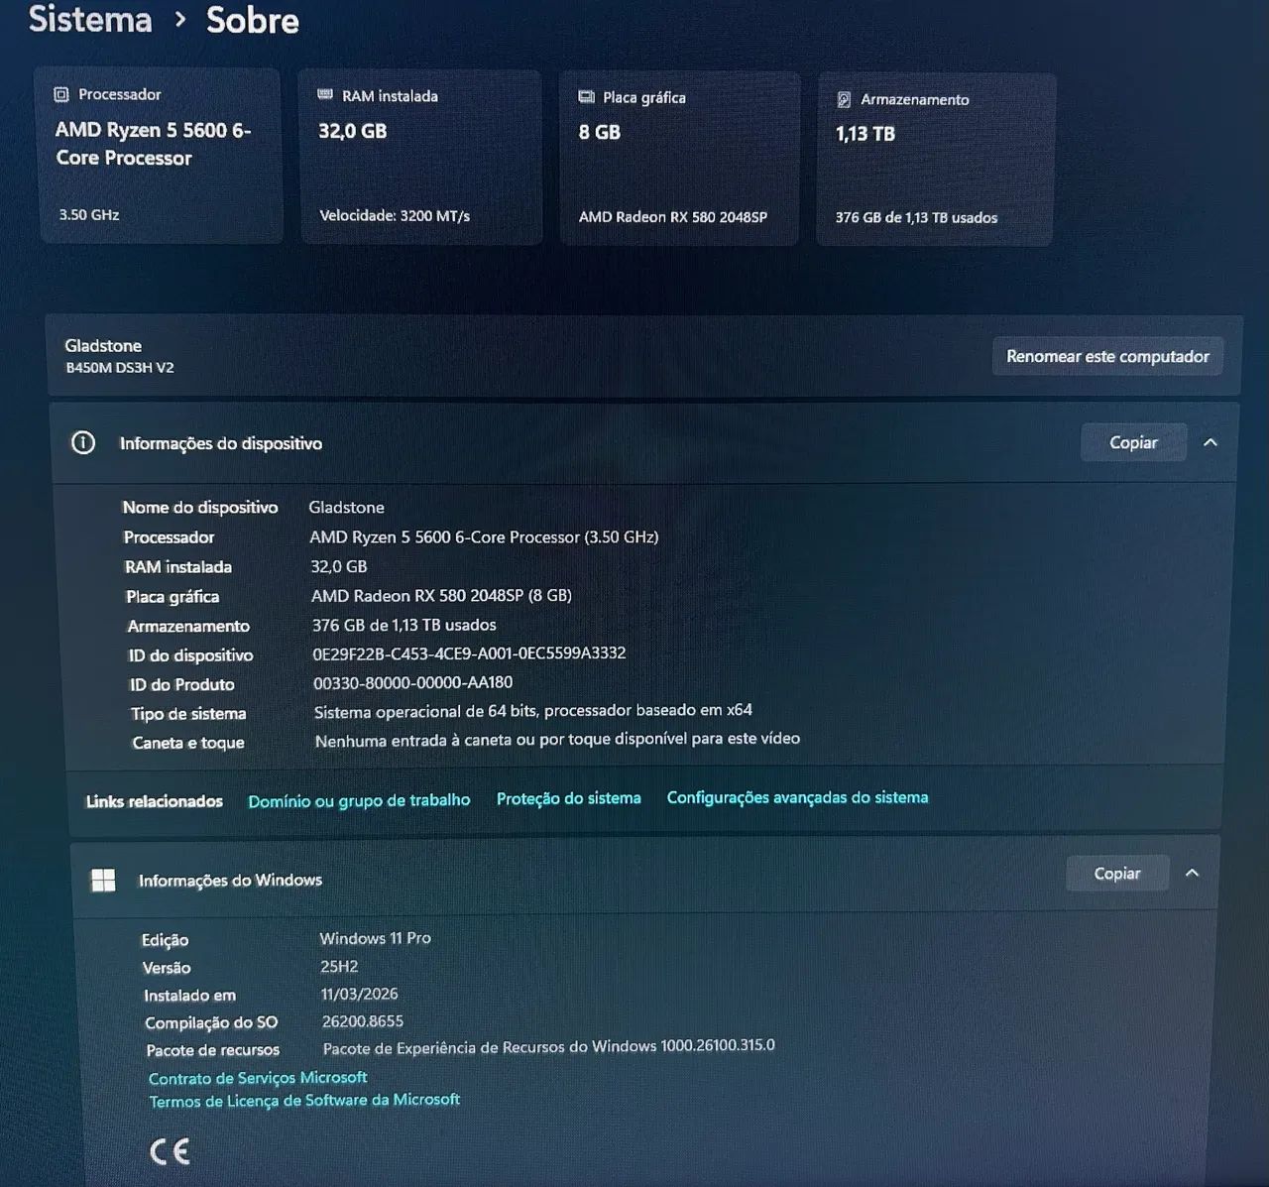This screenshot has height=1187, width=1269.
Task: Click the info icon beside Informações do dispositivo
Action: click(83, 442)
